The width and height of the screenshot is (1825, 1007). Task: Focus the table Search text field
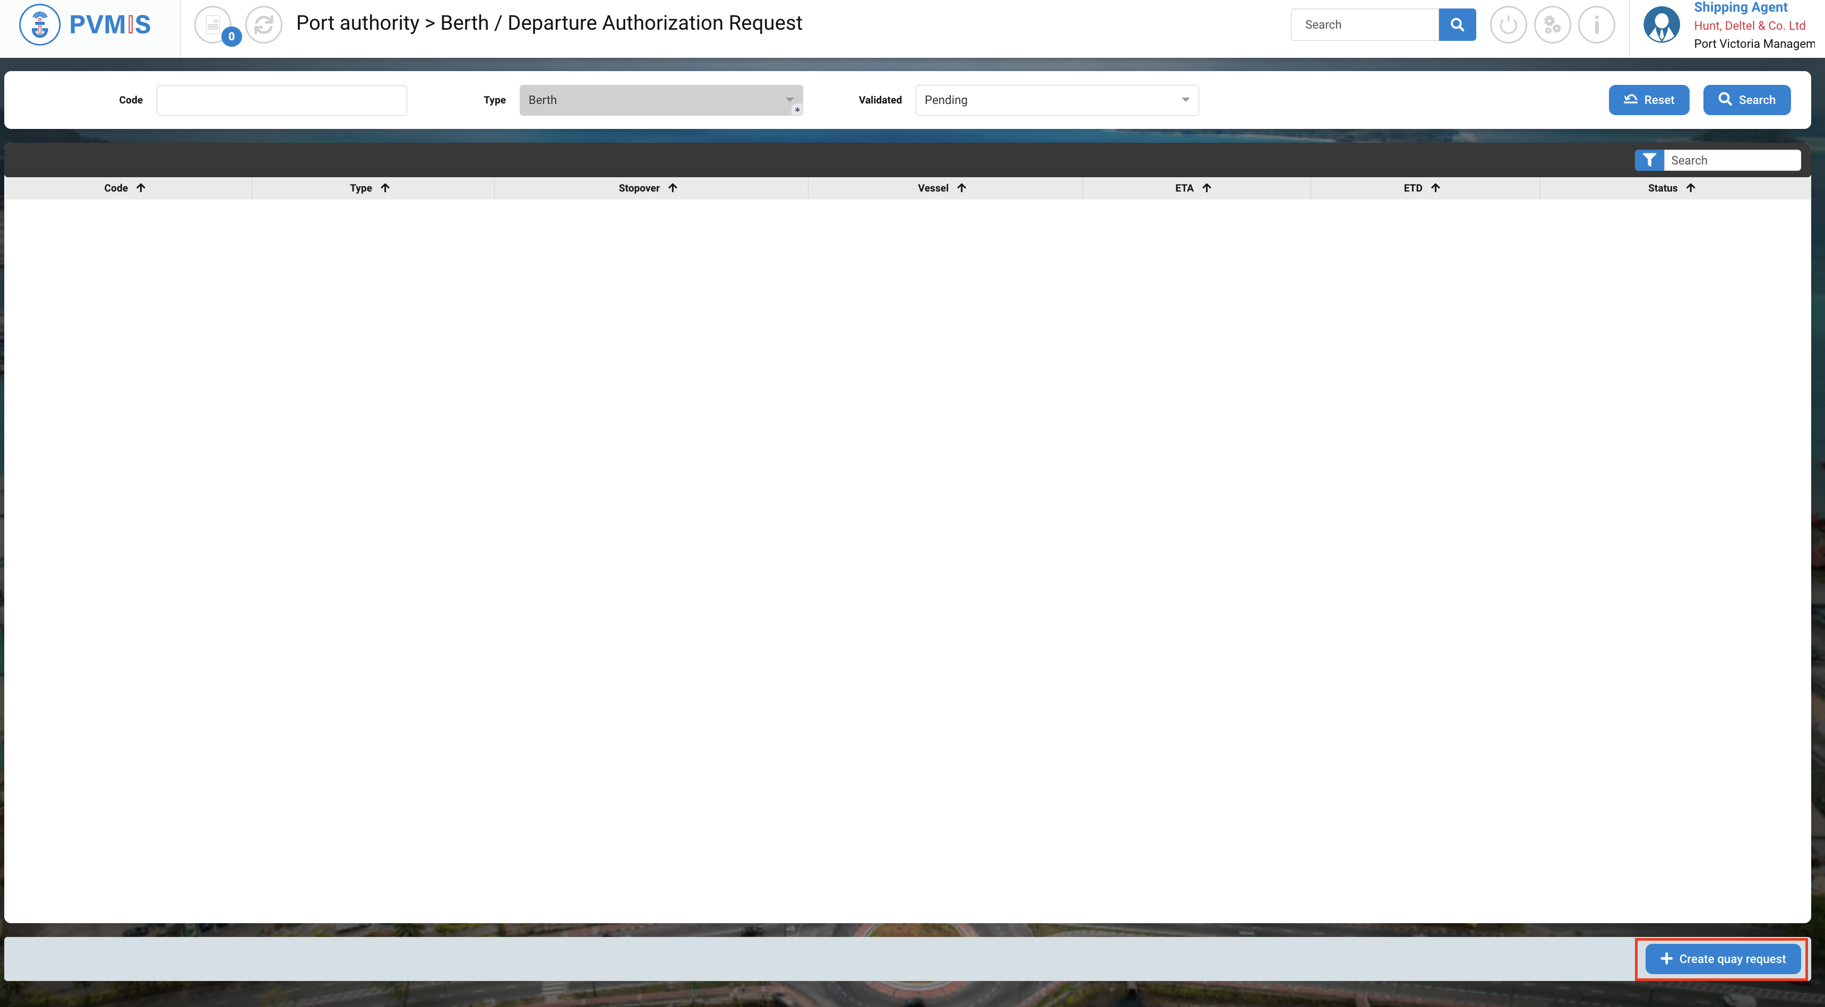[1732, 160]
